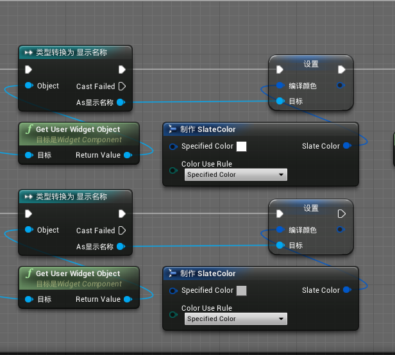
Task: Click Return Value pin on upper Get User Widget Object
Action: (128, 155)
